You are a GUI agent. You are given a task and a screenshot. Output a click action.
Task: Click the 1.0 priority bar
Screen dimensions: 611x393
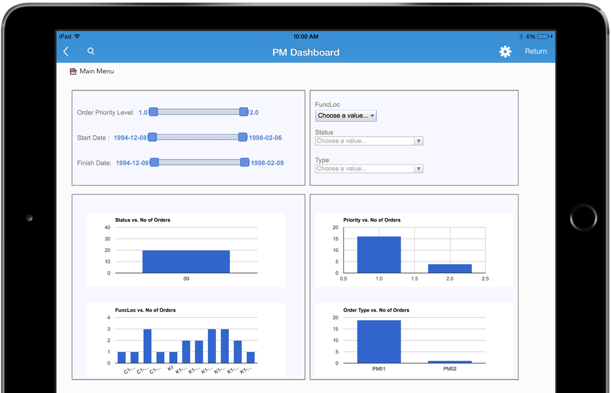coord(379,255)
